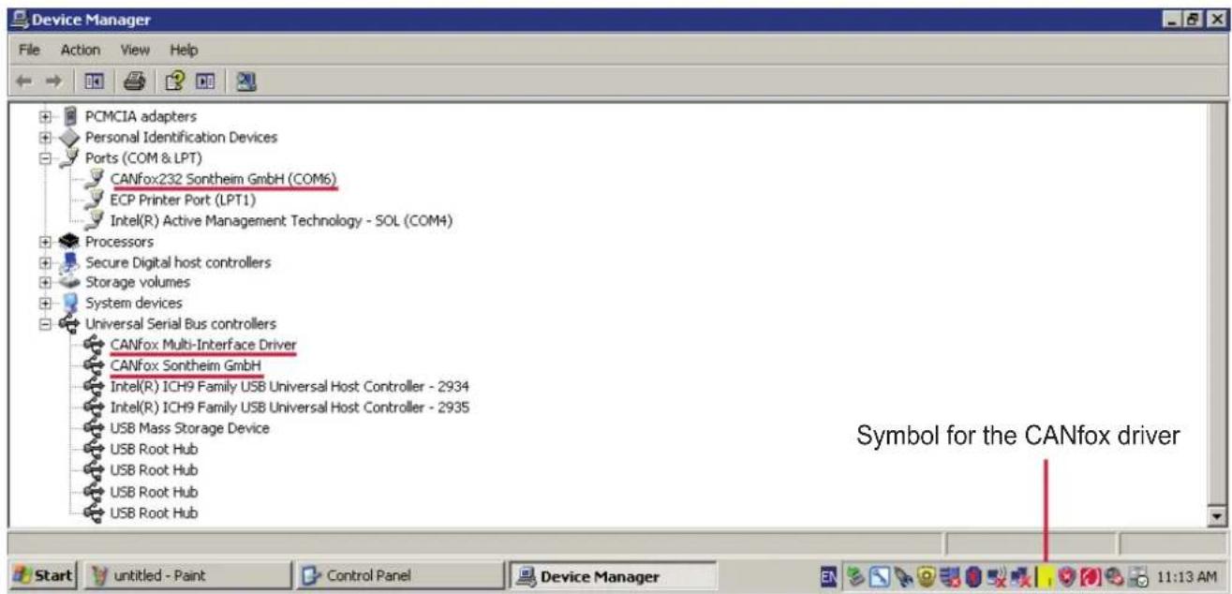The width and height of the screenshot is (1232, 594).
Task: Select the Storage volumes category icon
Action: (x=69, y=282)
